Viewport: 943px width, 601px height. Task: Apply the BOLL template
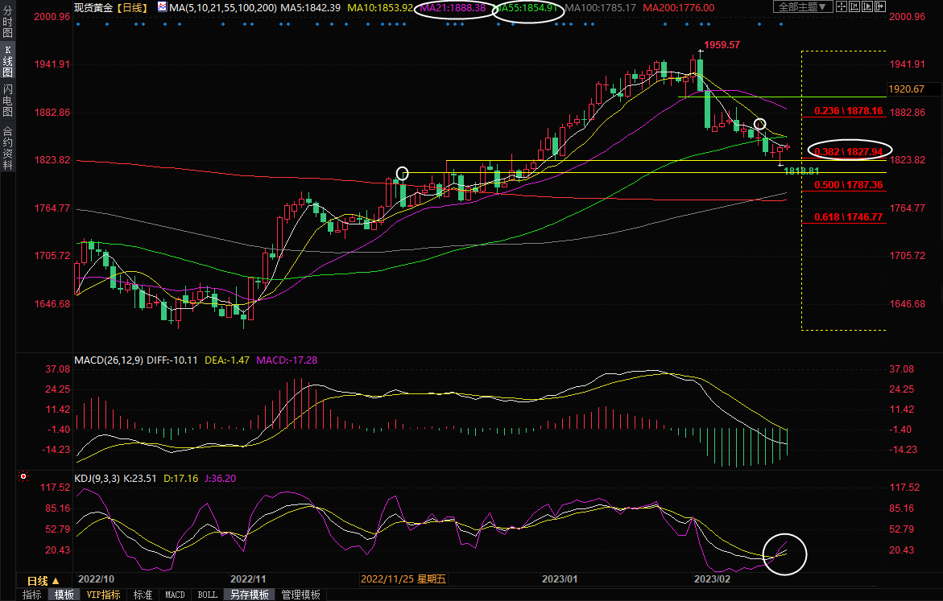(207, 595)
